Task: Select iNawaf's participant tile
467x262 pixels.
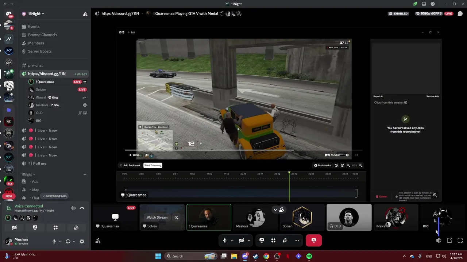Action: 396,217
